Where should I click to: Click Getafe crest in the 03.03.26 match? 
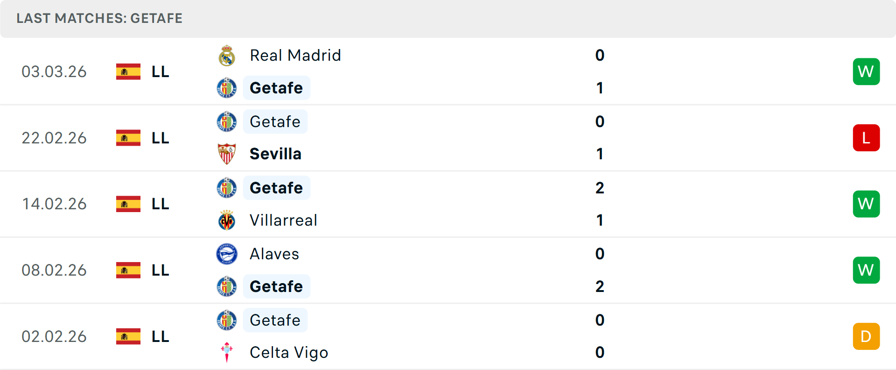point(227,88)
